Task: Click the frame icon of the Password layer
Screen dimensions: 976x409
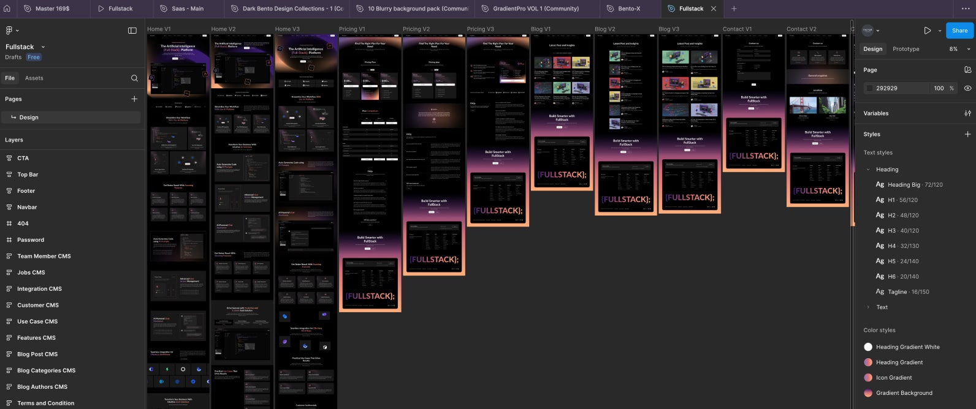Action: point(9,240)
